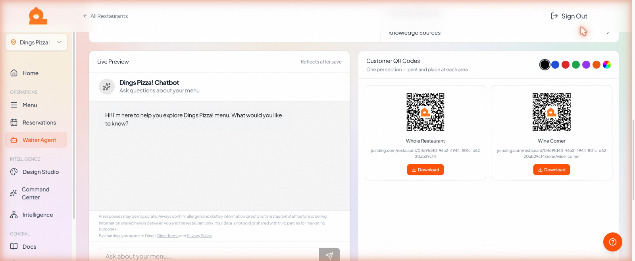Viewport: 635px width, 261px height.
Task: Click the chatbot greeting message
Action: (x=194, y=119)
